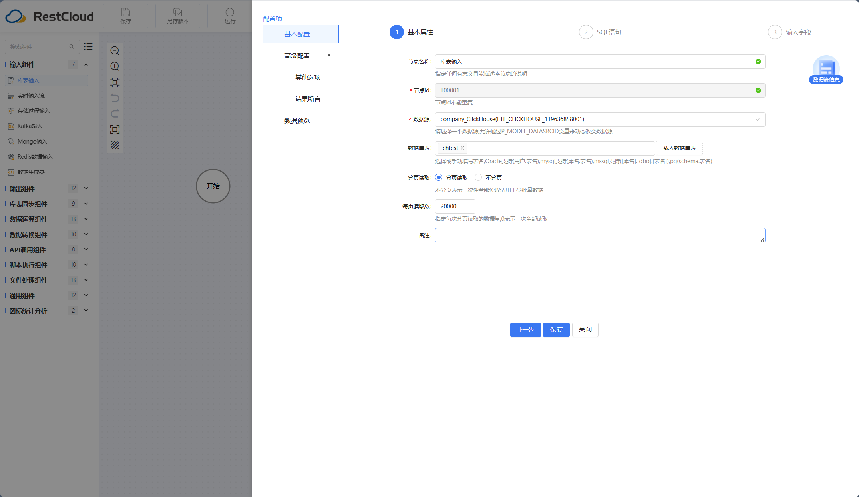Open the 结果断言 menu item
859x497 pixels.
(x=308, y=99)
